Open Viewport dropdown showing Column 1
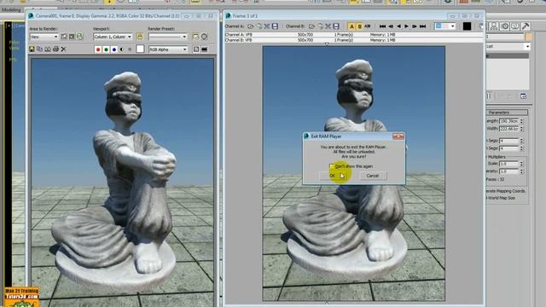546x307 pixels. [x=113, y=37]
